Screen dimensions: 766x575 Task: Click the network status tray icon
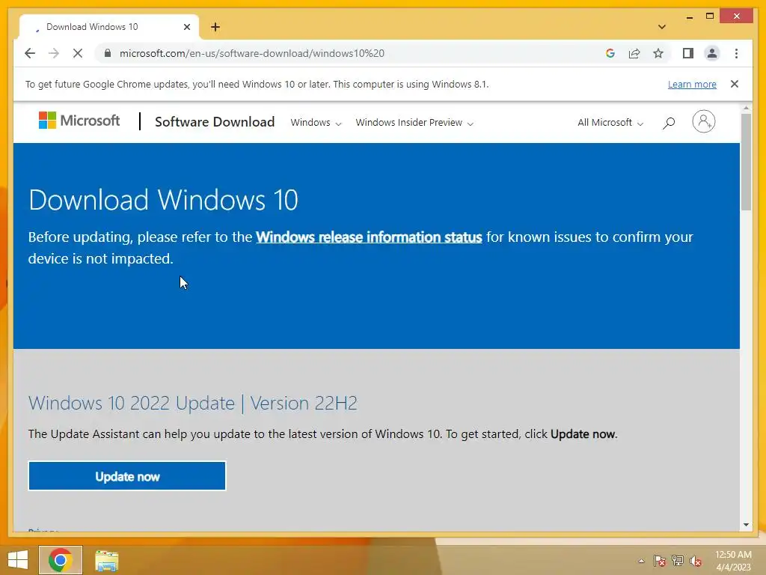(678, 561)
